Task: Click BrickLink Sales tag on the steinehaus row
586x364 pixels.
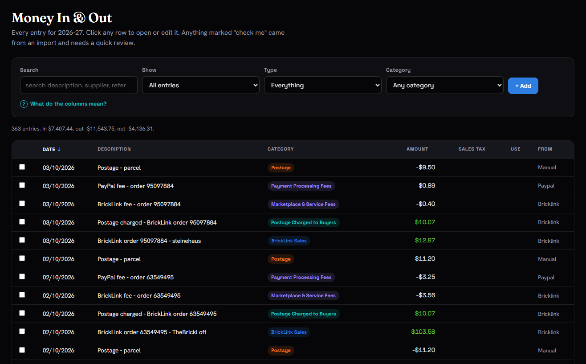Action: tap(289, 241)
